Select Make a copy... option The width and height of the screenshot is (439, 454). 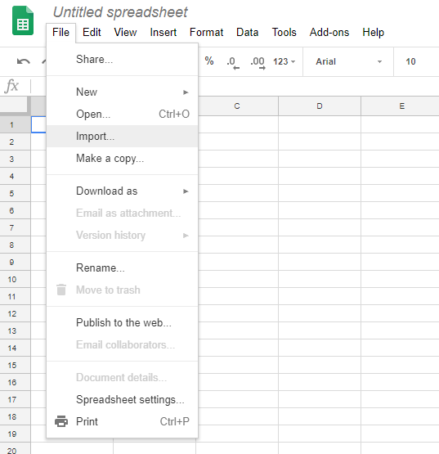point(122,159)
